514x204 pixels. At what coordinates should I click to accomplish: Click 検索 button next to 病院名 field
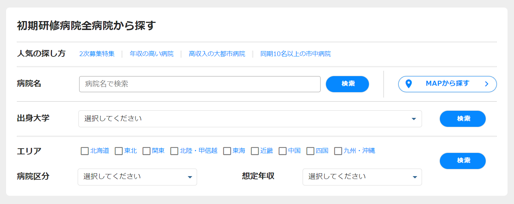pos(347,84)
